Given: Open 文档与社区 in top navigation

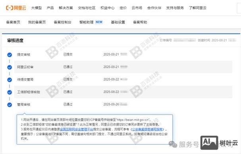Looking at the screenshot, I should 87,8.
